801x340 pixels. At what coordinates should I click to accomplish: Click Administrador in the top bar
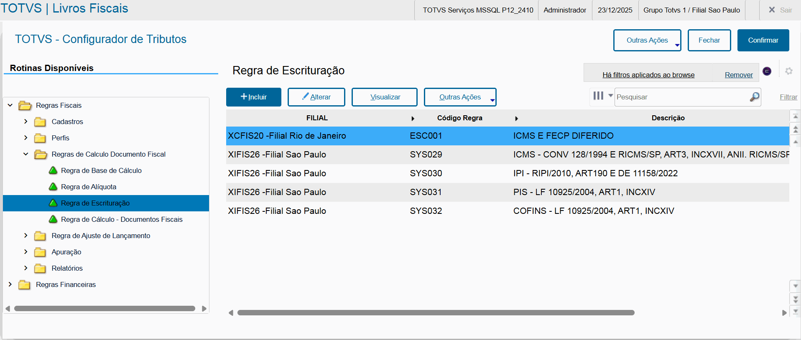(x=565, y=10)
